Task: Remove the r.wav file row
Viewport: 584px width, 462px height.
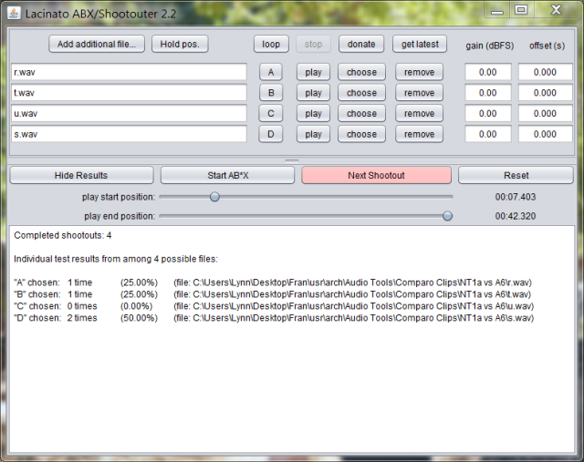Action: click(x=419, y=72)
